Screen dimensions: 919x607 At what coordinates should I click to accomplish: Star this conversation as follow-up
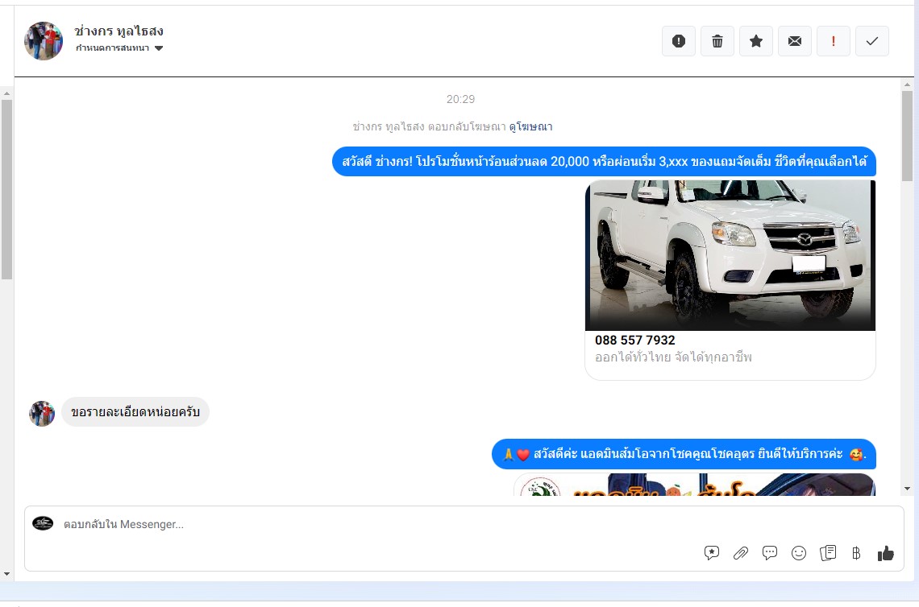(755, 41)
